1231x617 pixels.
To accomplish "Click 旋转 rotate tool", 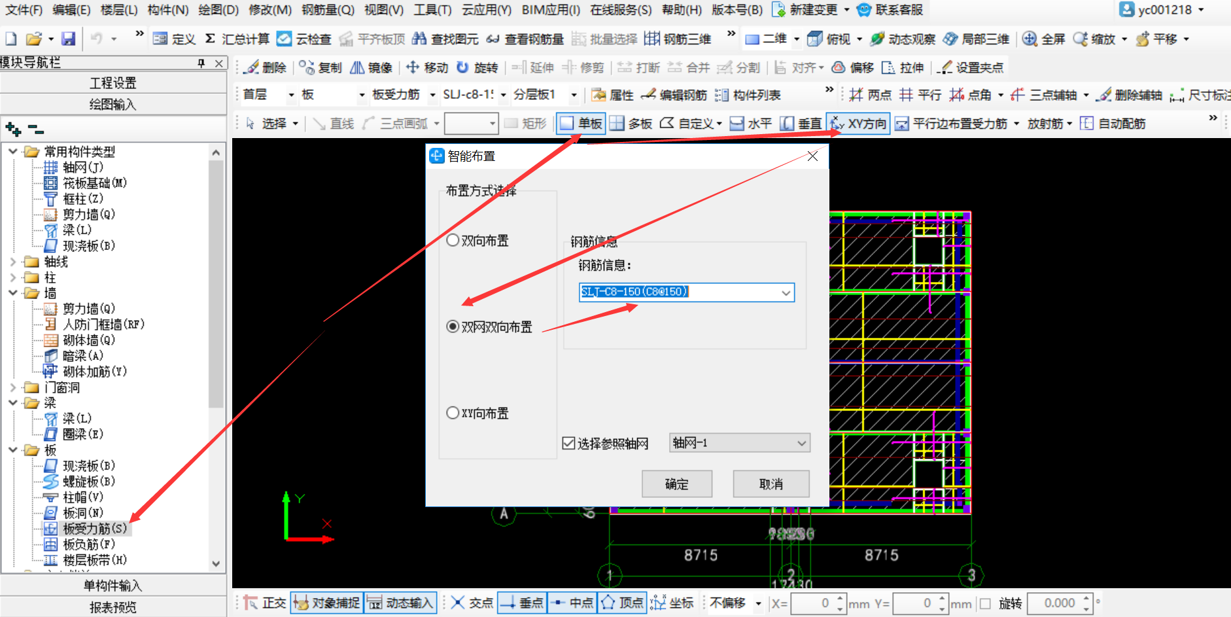I will pos(477,67).
